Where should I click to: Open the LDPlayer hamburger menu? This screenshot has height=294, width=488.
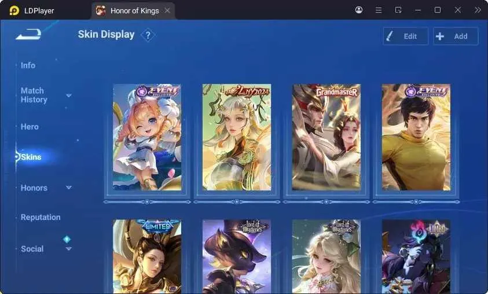tap(379, 10)
